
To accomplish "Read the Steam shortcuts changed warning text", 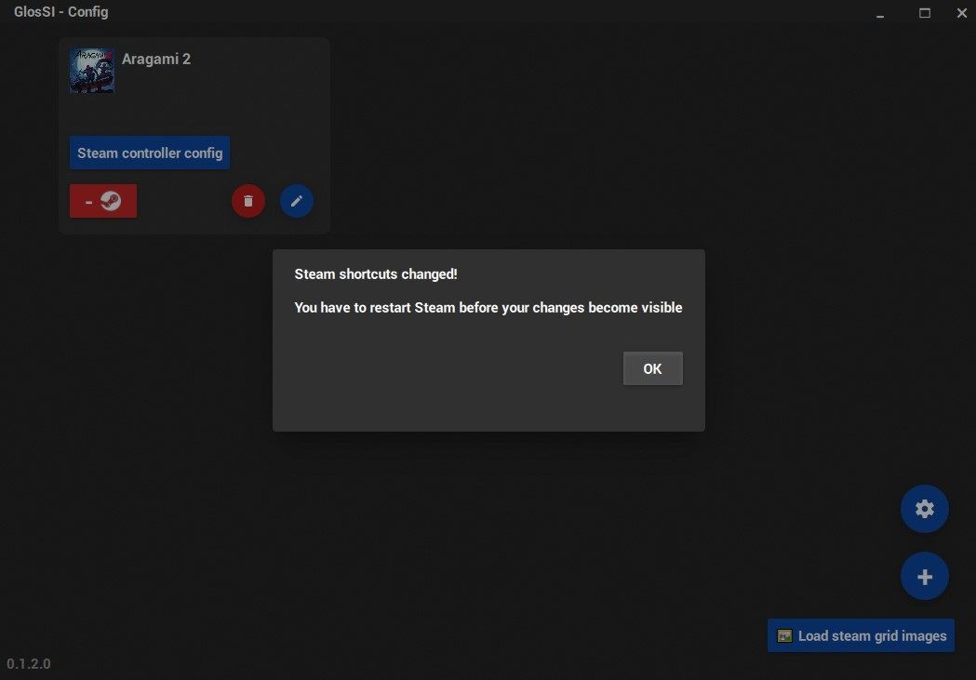I will tap(376, 273).
